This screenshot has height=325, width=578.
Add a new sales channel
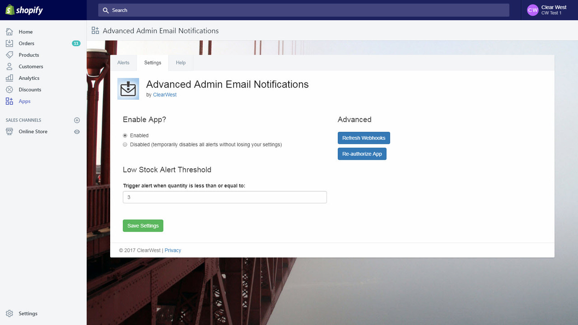click(x=77, y=120)
